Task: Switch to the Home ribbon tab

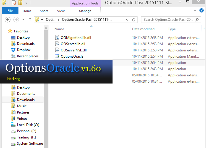Action: [27, 11]
